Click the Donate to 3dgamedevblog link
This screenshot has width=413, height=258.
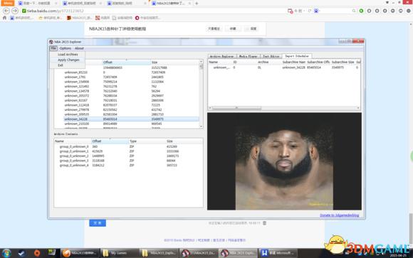pyautogui.click(x=339, y=215)
